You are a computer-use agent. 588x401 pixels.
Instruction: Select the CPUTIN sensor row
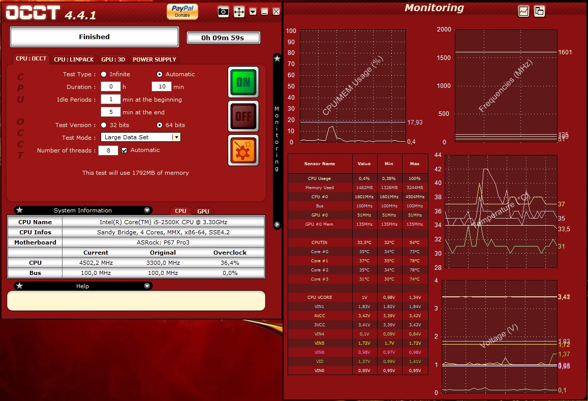358,242
